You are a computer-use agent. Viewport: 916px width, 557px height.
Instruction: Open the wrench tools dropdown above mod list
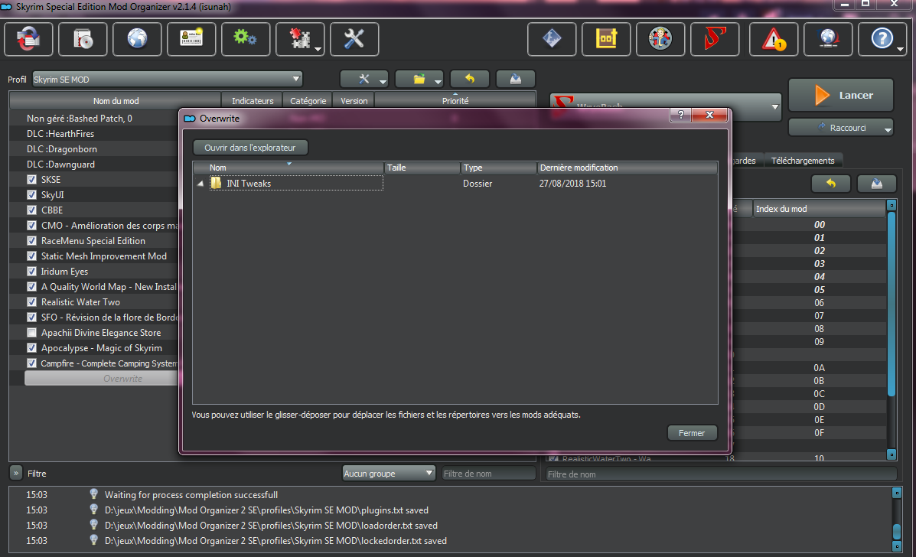click(x=364, y=79)
